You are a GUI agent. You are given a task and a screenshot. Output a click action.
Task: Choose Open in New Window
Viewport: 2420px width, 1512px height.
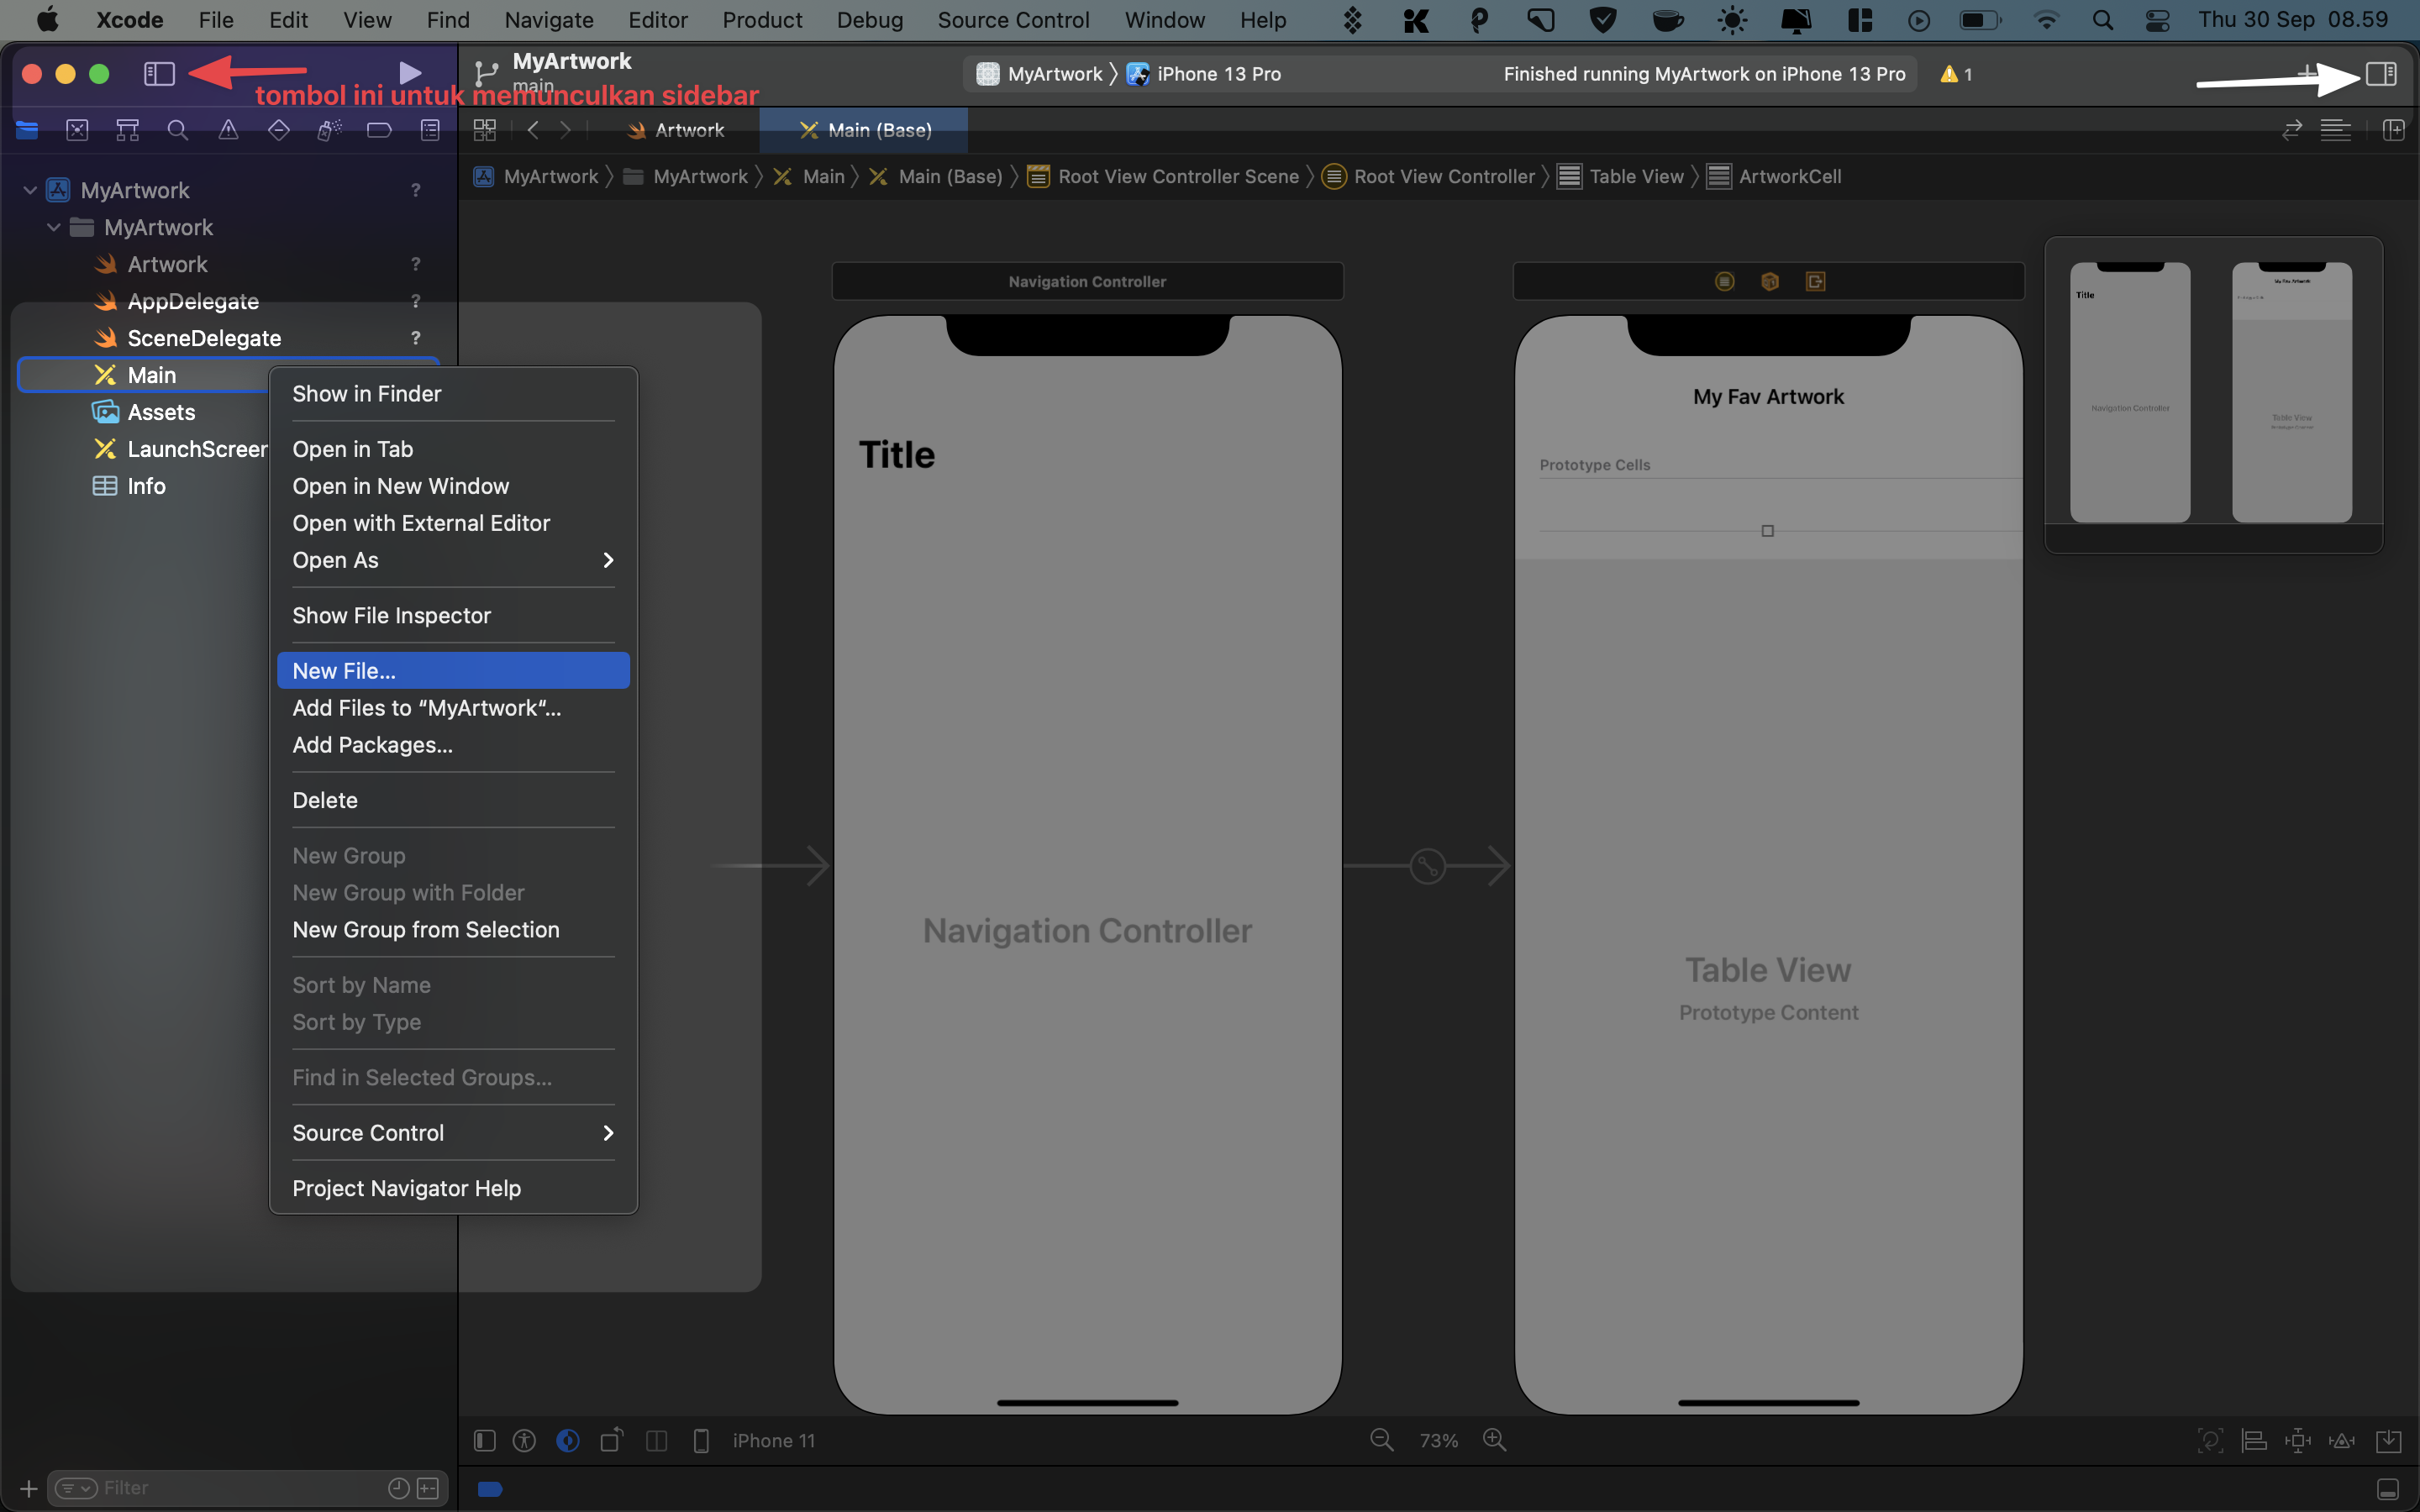coord(453,486)
